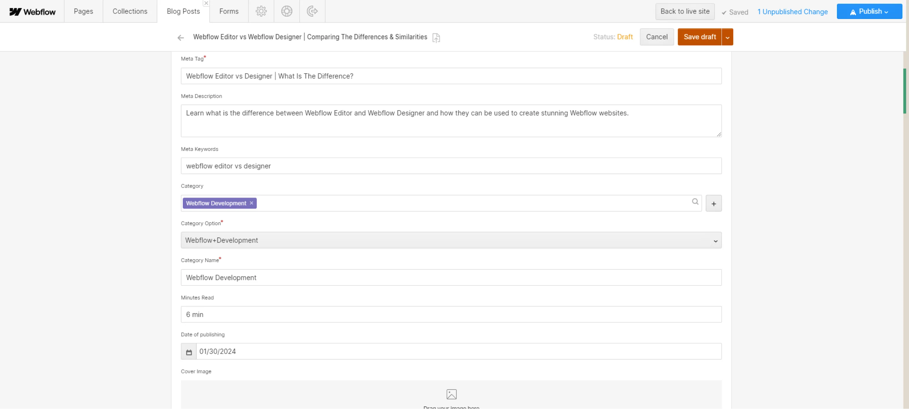Switch to the Blog Posts tab
Image resolution: width=909 pixels, height=409 pixels.
183,11
